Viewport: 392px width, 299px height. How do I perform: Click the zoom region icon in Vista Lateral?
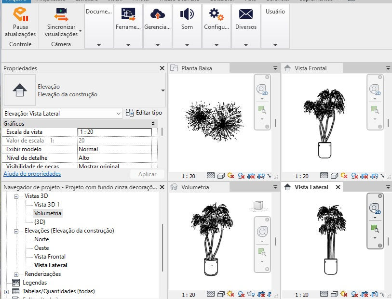tap(375, 228)
